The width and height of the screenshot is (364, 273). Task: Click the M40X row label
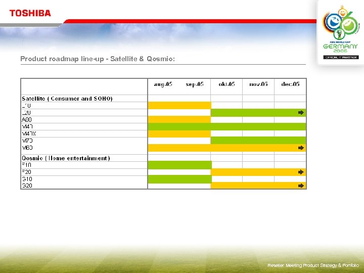pyautogui.click(x=29, y=133)
